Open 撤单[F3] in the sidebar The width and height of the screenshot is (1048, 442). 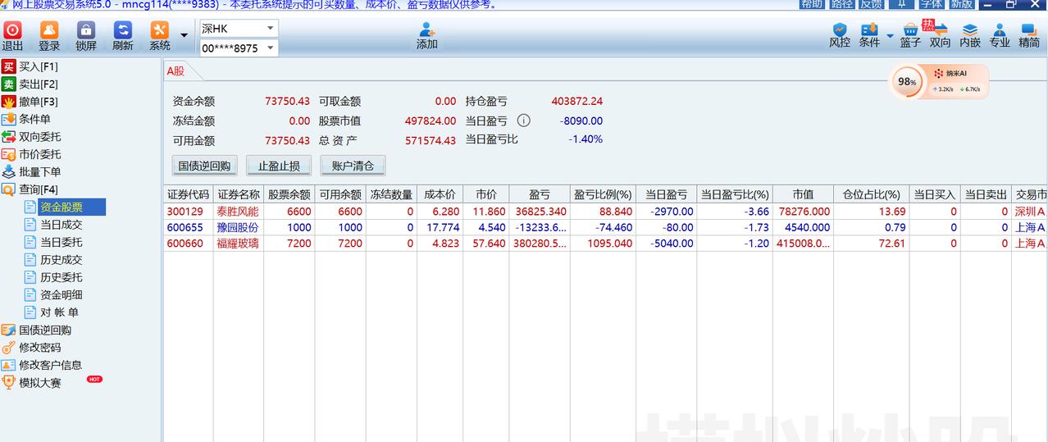[39, 102]
